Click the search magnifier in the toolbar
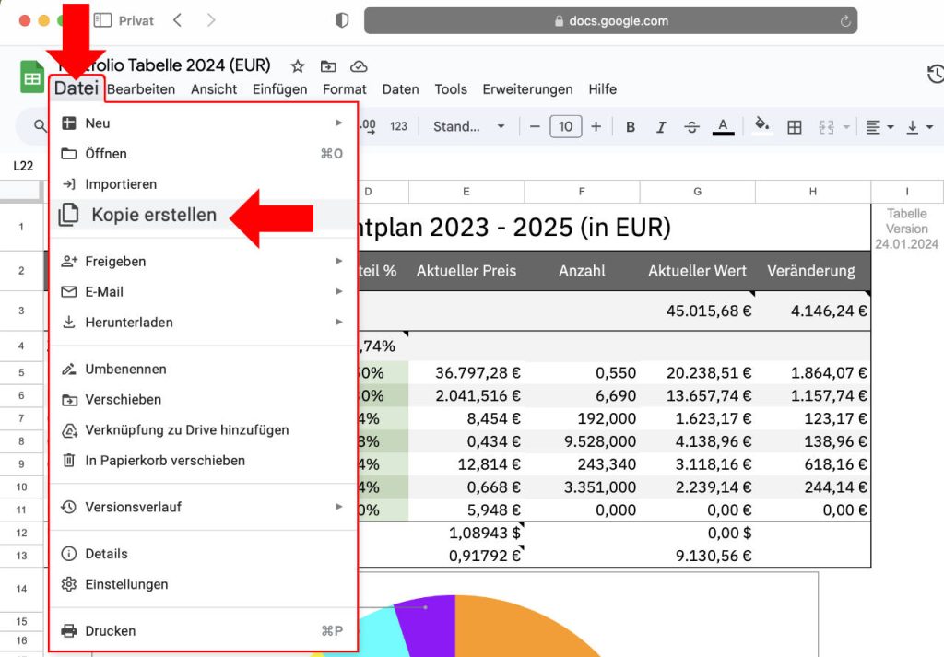944x657 pixels. 40,125
